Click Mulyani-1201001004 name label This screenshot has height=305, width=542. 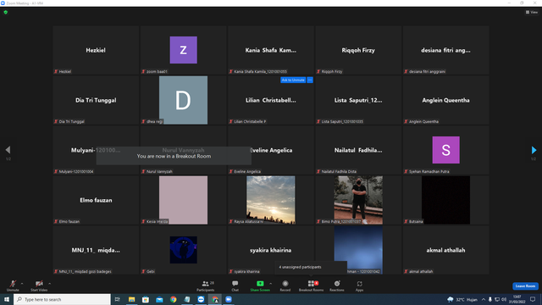(x=76, y=171)
